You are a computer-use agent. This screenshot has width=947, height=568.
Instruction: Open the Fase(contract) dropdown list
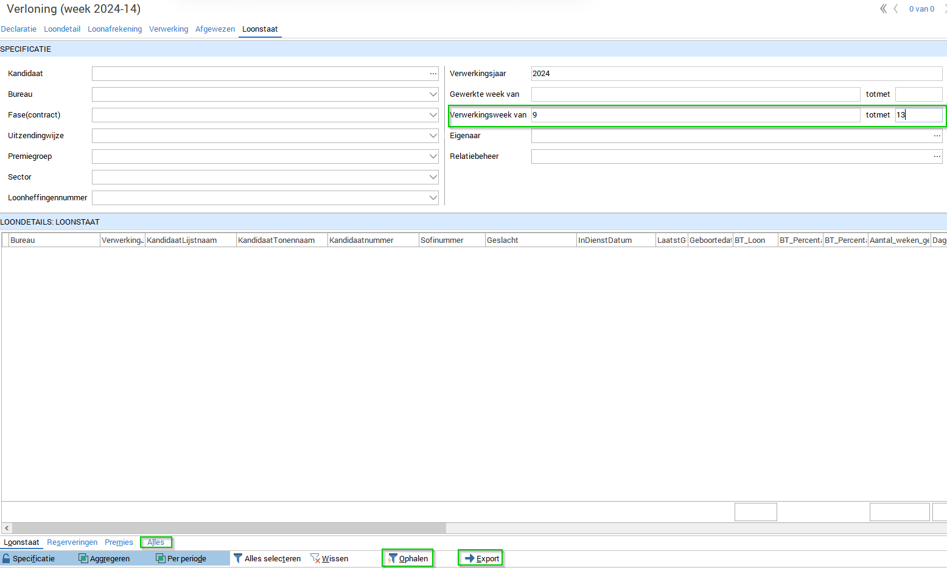[433, 115]
